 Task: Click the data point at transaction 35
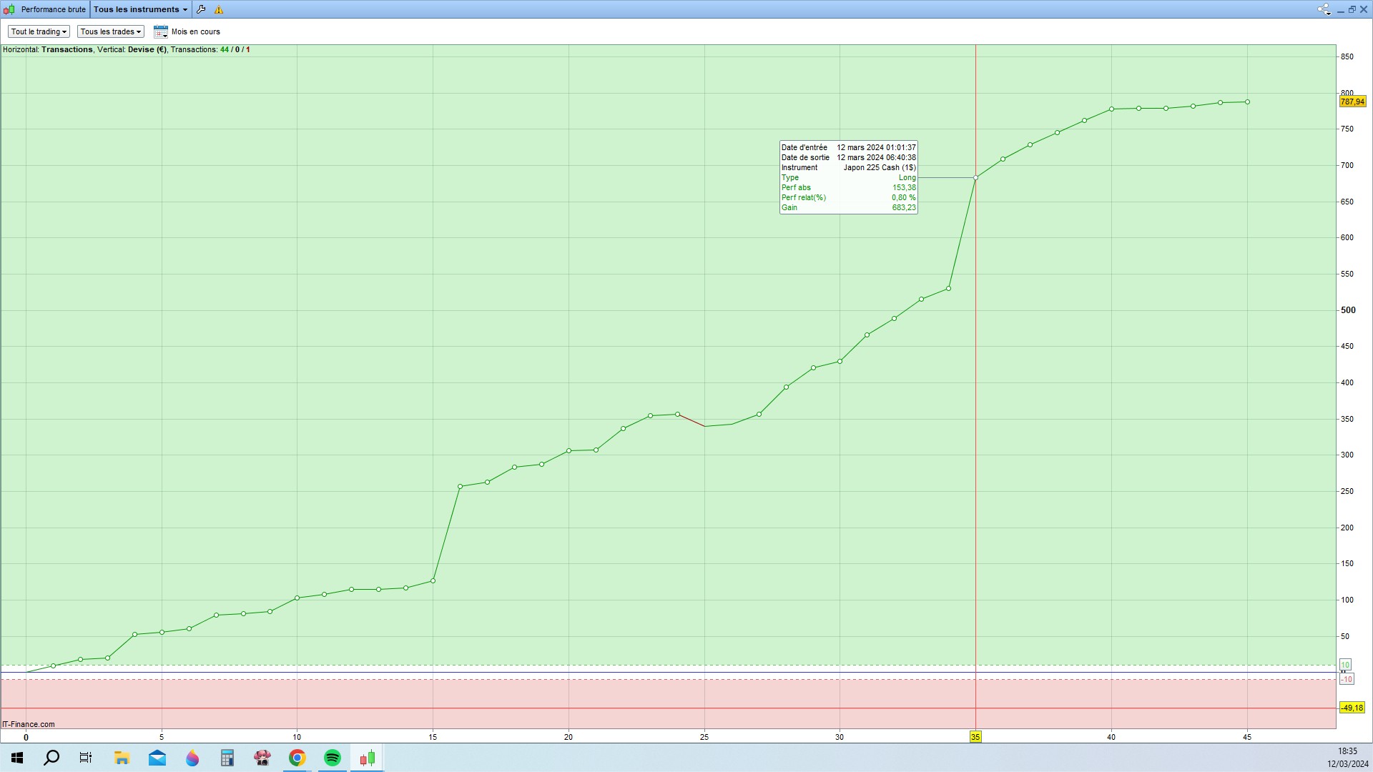click(975, 178)
